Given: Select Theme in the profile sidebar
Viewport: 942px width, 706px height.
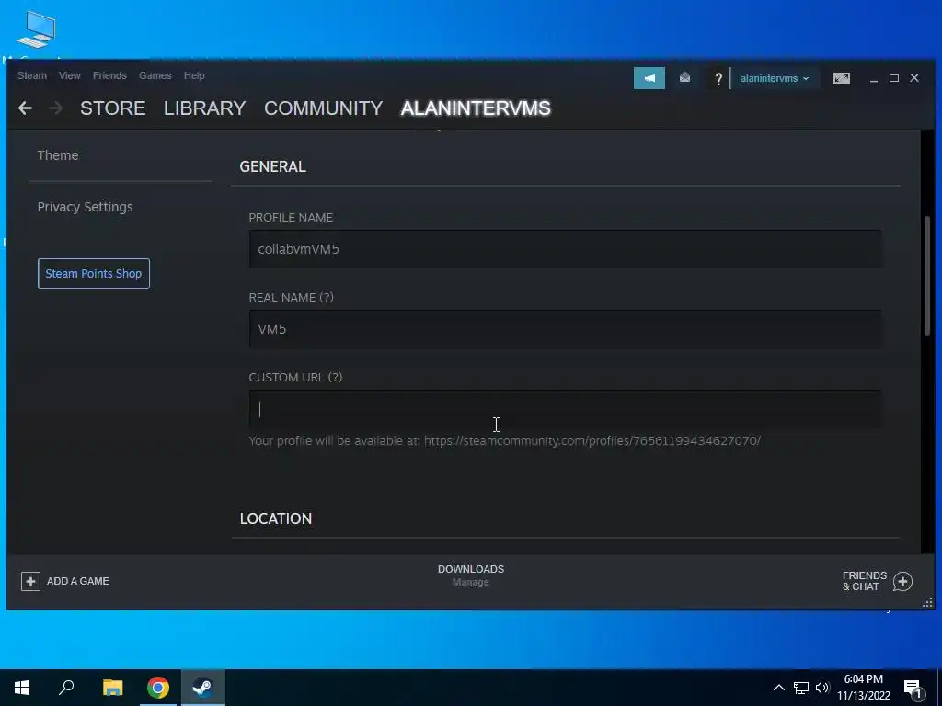Looking at the screenshot, I should click(58, 155).
